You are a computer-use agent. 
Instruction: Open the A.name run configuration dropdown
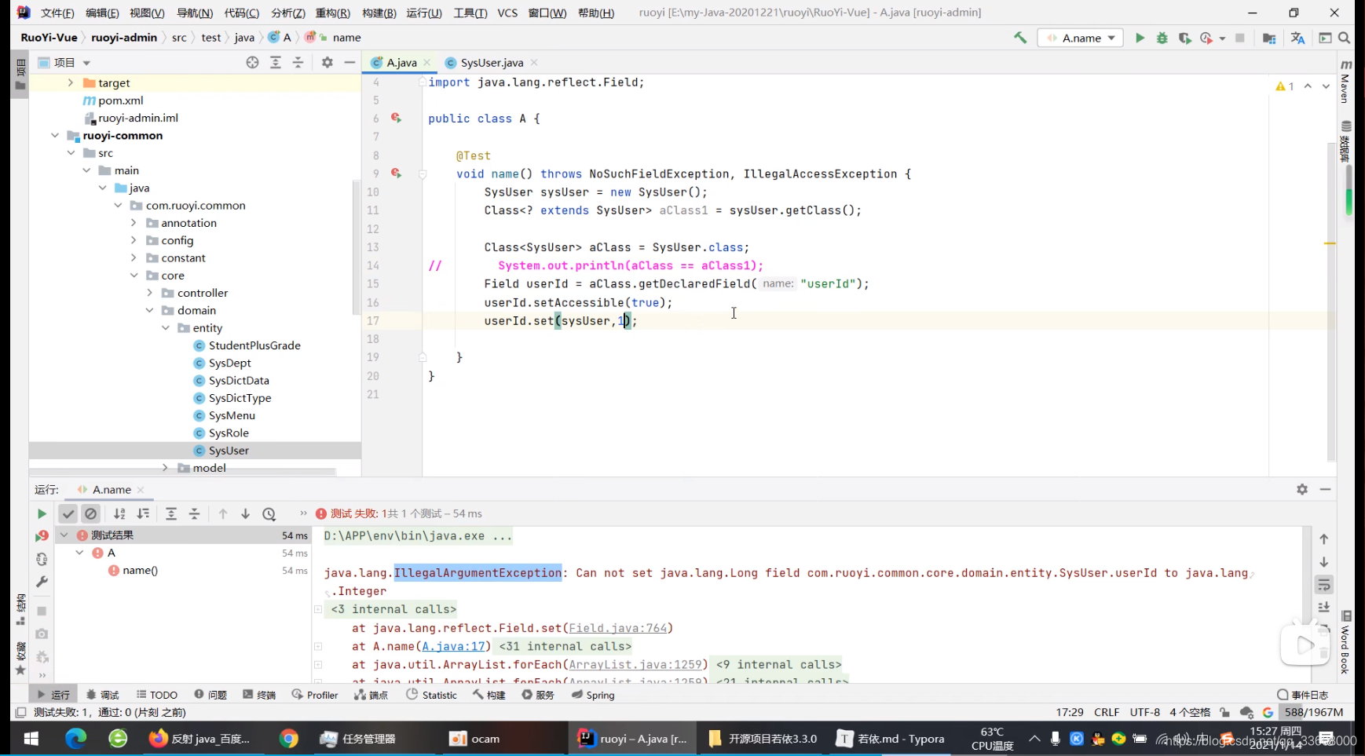[x=1081, y=38]
